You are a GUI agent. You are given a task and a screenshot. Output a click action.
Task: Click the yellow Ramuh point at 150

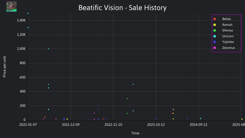[173, 110]
